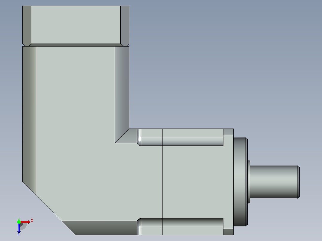Click the blue Z axis arrow of the triad
This screenshot has width=322, height=241.
point(19,228)
